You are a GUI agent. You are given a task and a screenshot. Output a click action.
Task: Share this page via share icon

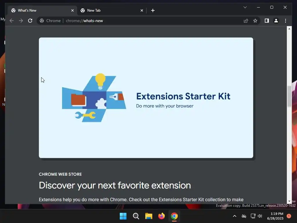click(x=246, y=21)
